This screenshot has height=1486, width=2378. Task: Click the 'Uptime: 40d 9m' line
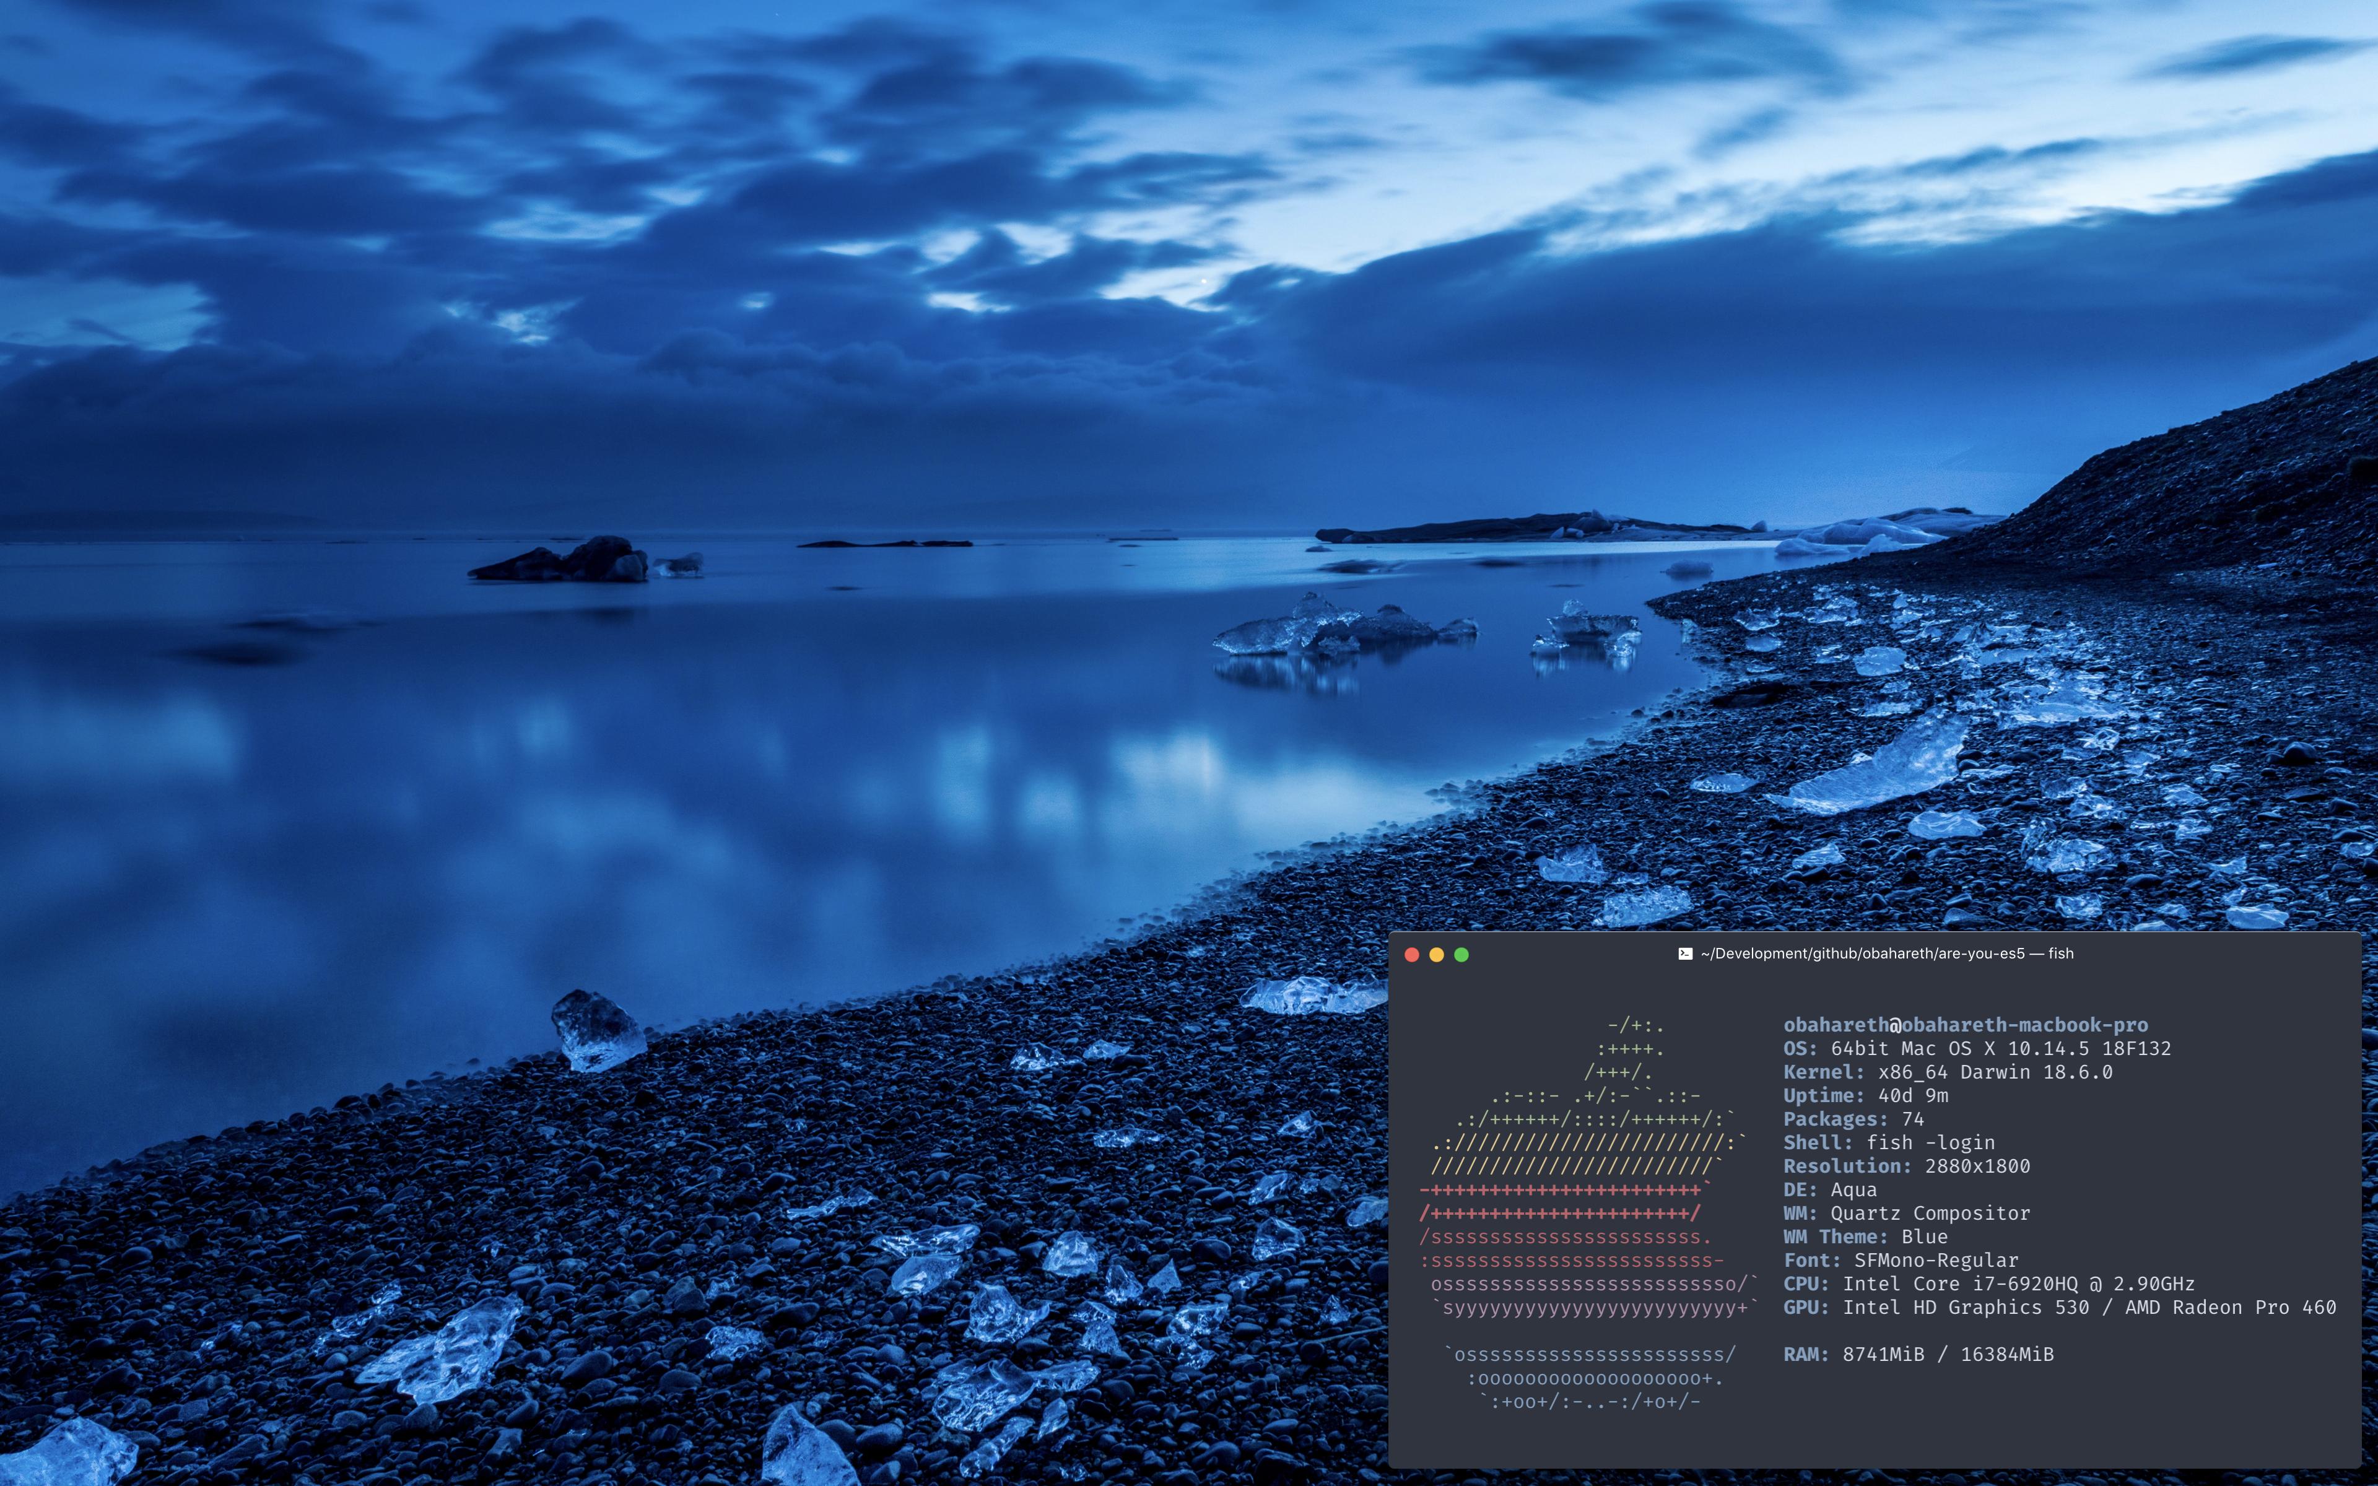point(1865,1096)
